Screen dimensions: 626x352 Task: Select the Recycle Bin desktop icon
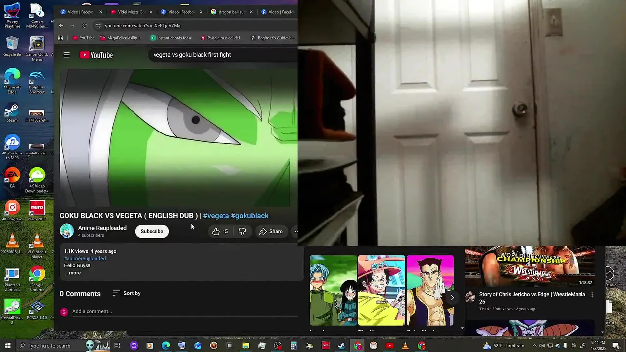[12, 46]
